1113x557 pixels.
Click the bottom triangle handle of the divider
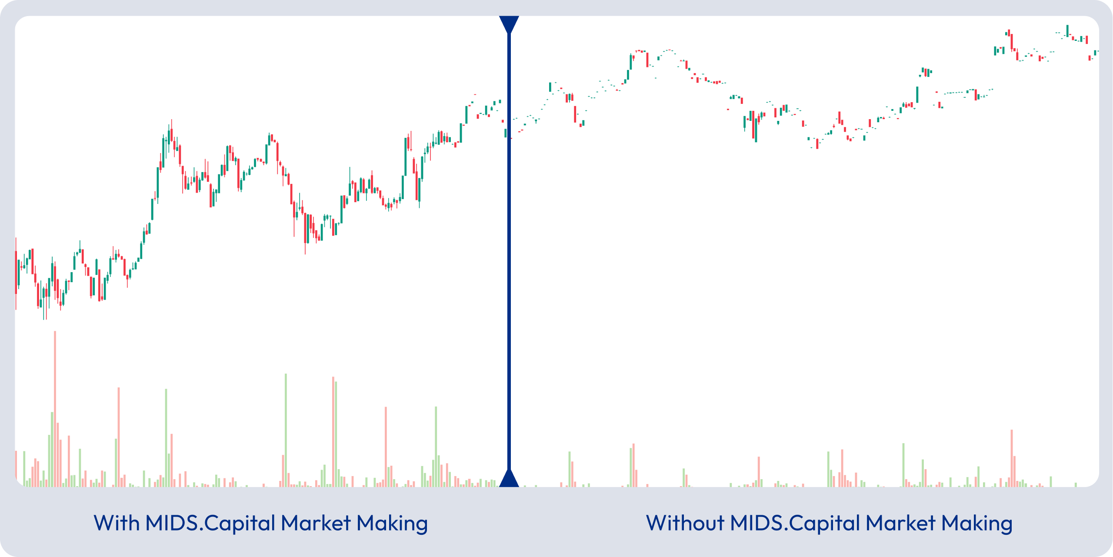[509, 479]
